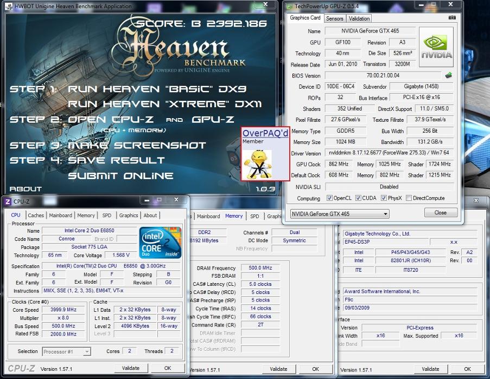Click the BIOS Version field 70.00.21.00.04

(383, 75)
